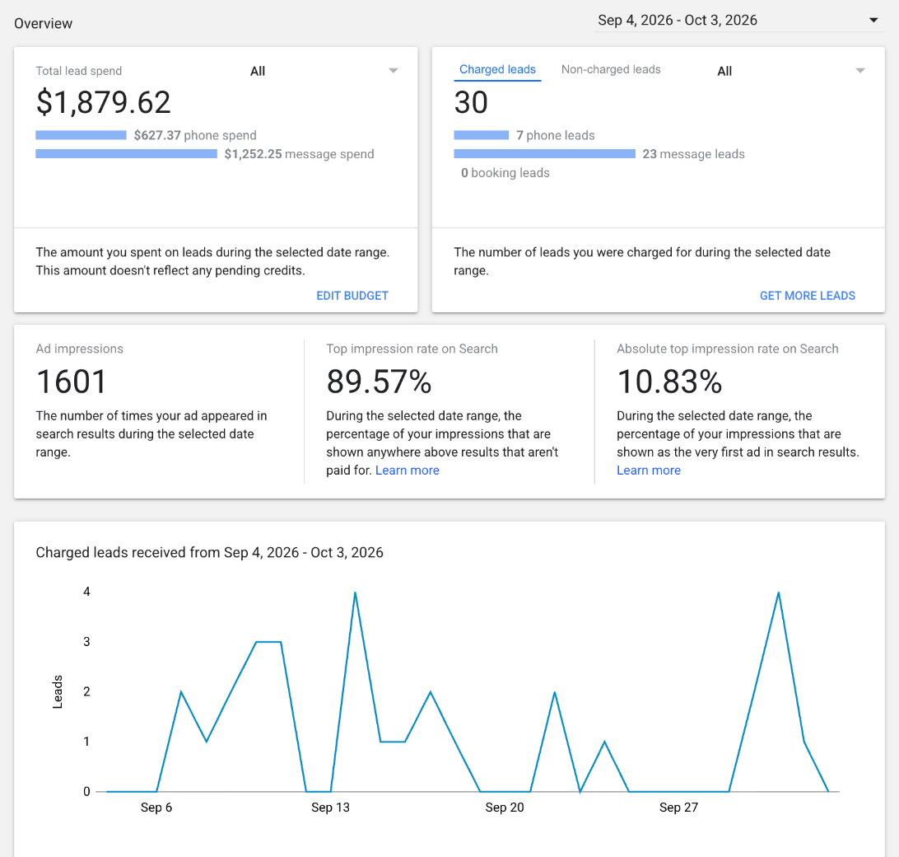Click the GET MORE LEADS button
The image size is (899, 857).
coord(808,296)
